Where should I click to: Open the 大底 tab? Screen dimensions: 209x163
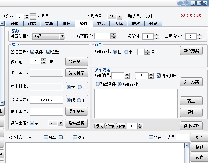pyautogui.click(x=119, y=24)
